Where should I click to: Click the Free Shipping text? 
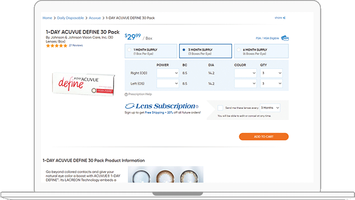coord(155,113)
